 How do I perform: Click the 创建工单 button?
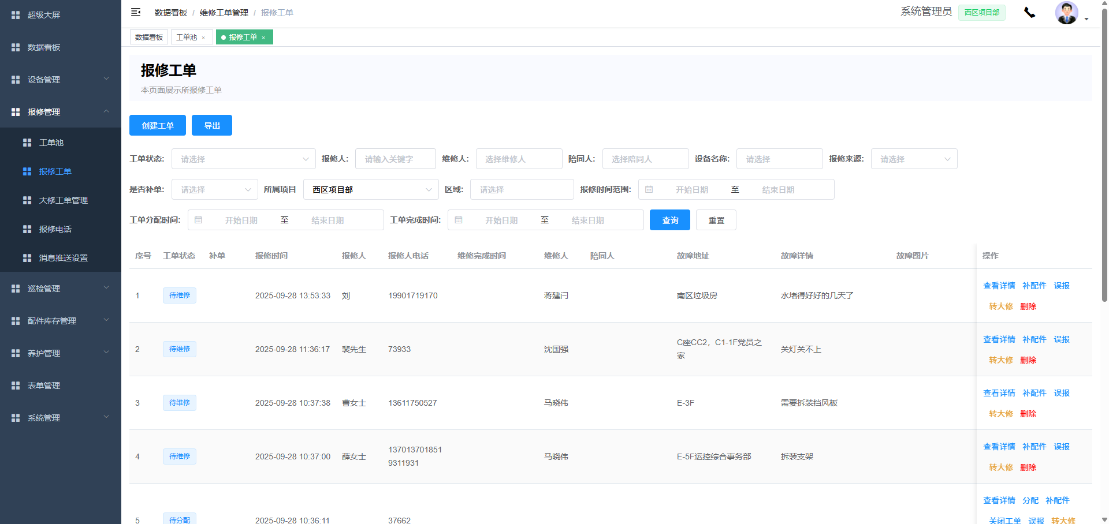tap(158, 125)
